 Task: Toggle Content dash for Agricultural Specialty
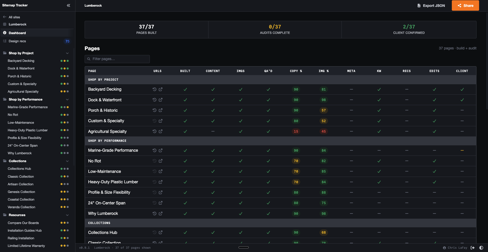tap(213, 131)
